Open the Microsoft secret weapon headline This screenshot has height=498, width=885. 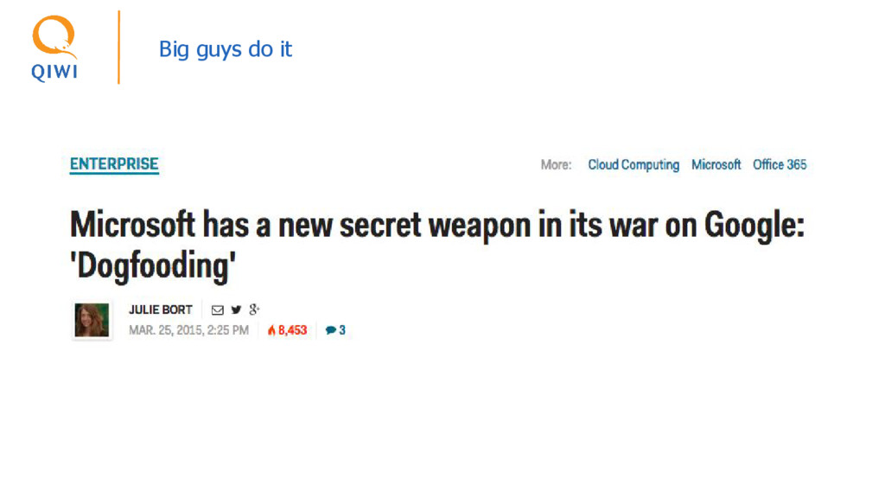436,245
